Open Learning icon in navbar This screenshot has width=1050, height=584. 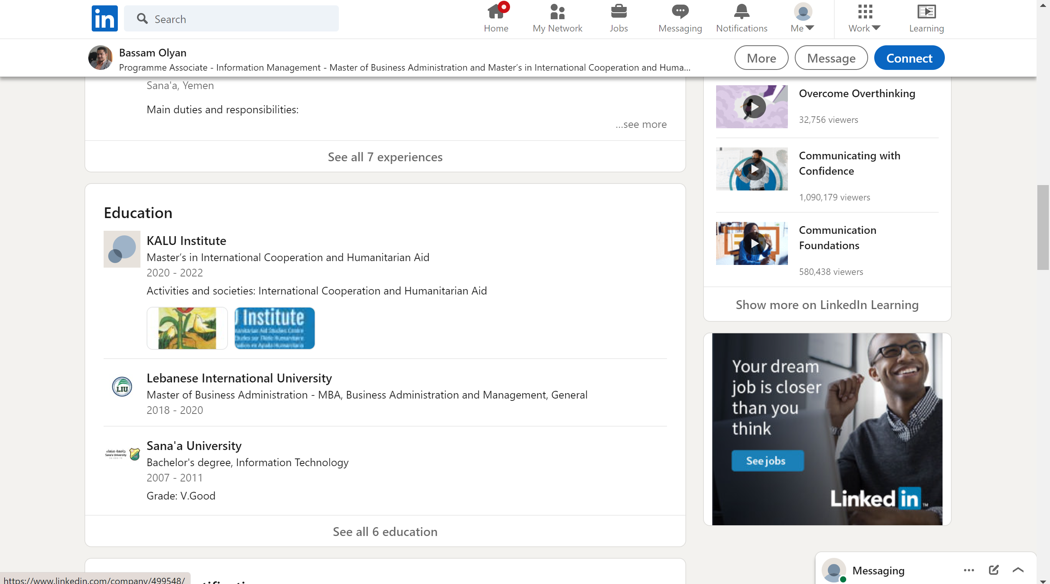[926, 12]
